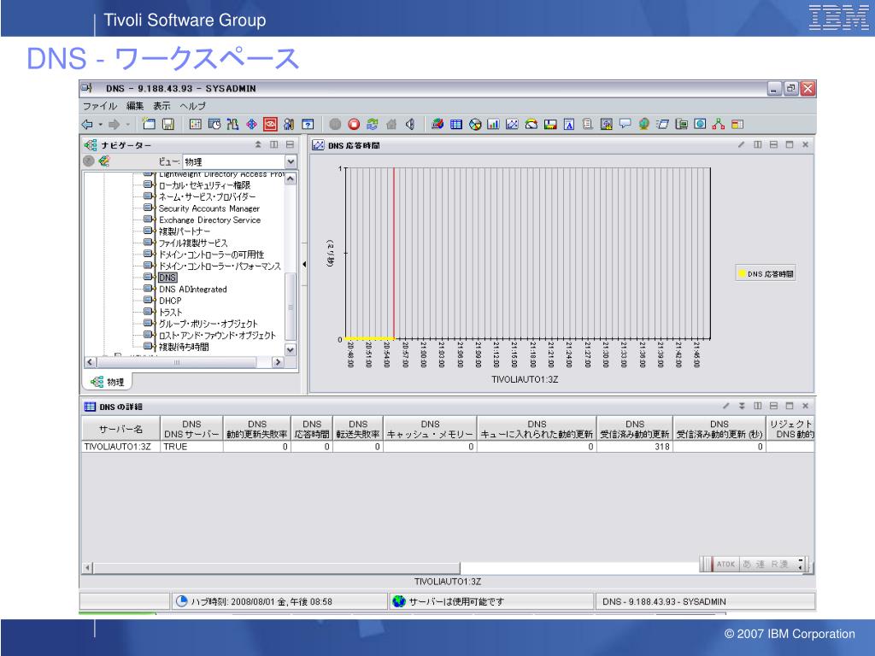Collapse the left pane with the splitter arrow
Image resolution: width=875 pixels, height=656 pixels.
pos(304,264)
